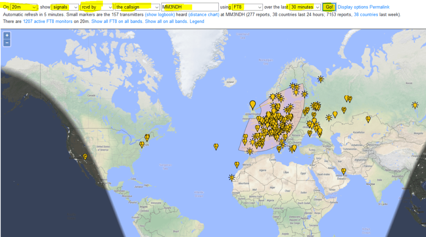Click the far-east sunburst marker in Siberia
The image size is (426, 237).
pos(415,105)
